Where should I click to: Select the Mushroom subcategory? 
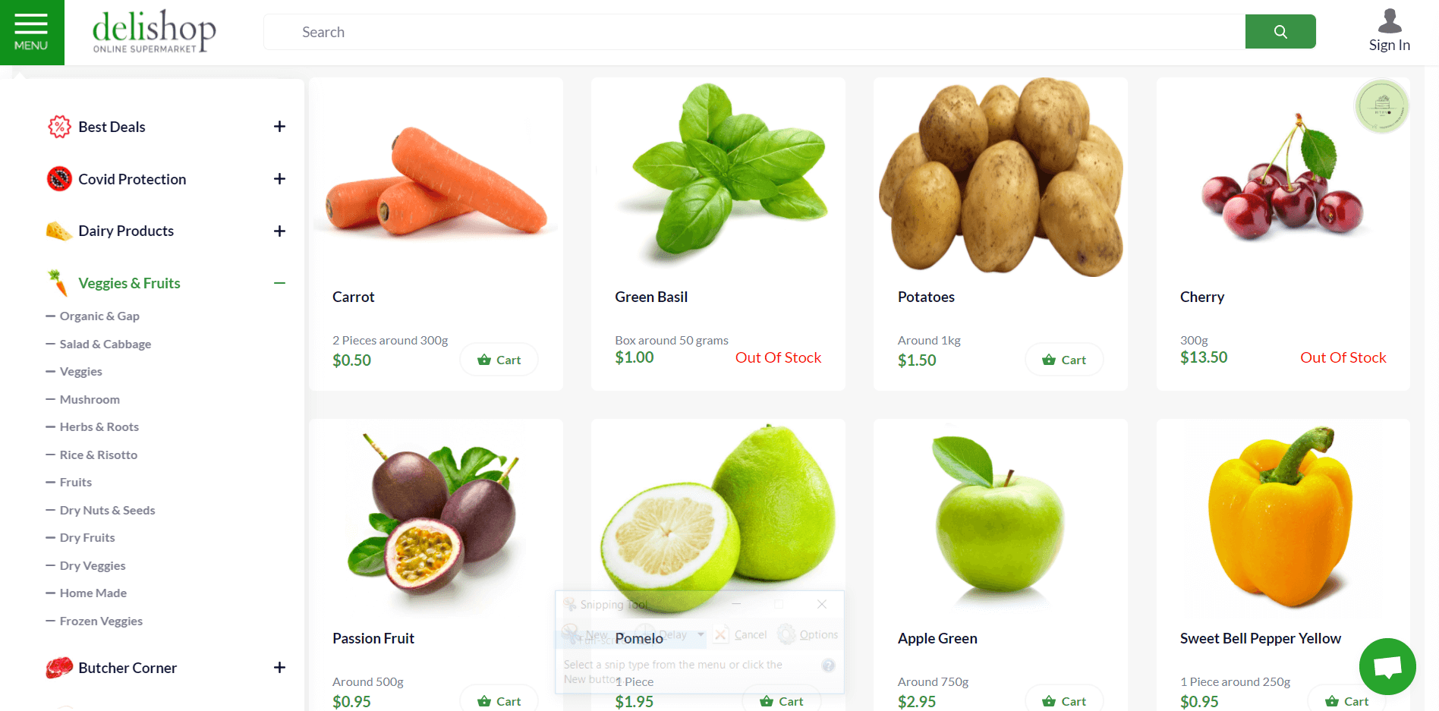tap(90, 399)
